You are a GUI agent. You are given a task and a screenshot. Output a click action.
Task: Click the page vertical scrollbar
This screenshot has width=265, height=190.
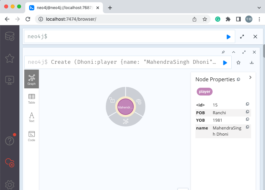[264, 51]
